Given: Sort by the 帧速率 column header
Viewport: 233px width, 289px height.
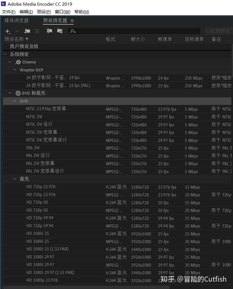Looking at the screenshot, I should (165, 39).
